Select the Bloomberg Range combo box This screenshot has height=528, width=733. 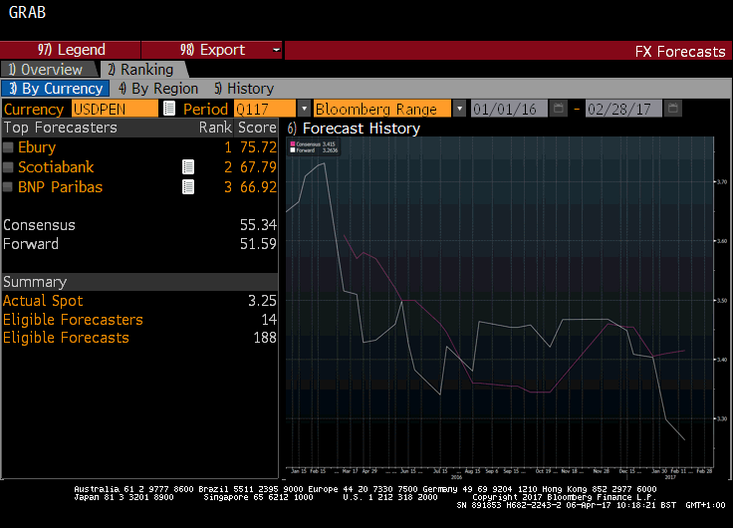pos(381,109)
